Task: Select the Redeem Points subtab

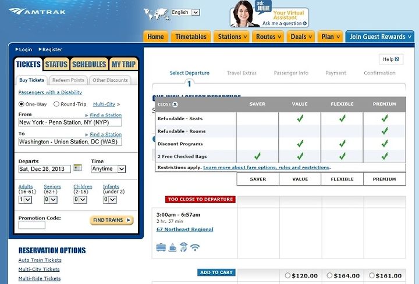Action: [68, 80]
